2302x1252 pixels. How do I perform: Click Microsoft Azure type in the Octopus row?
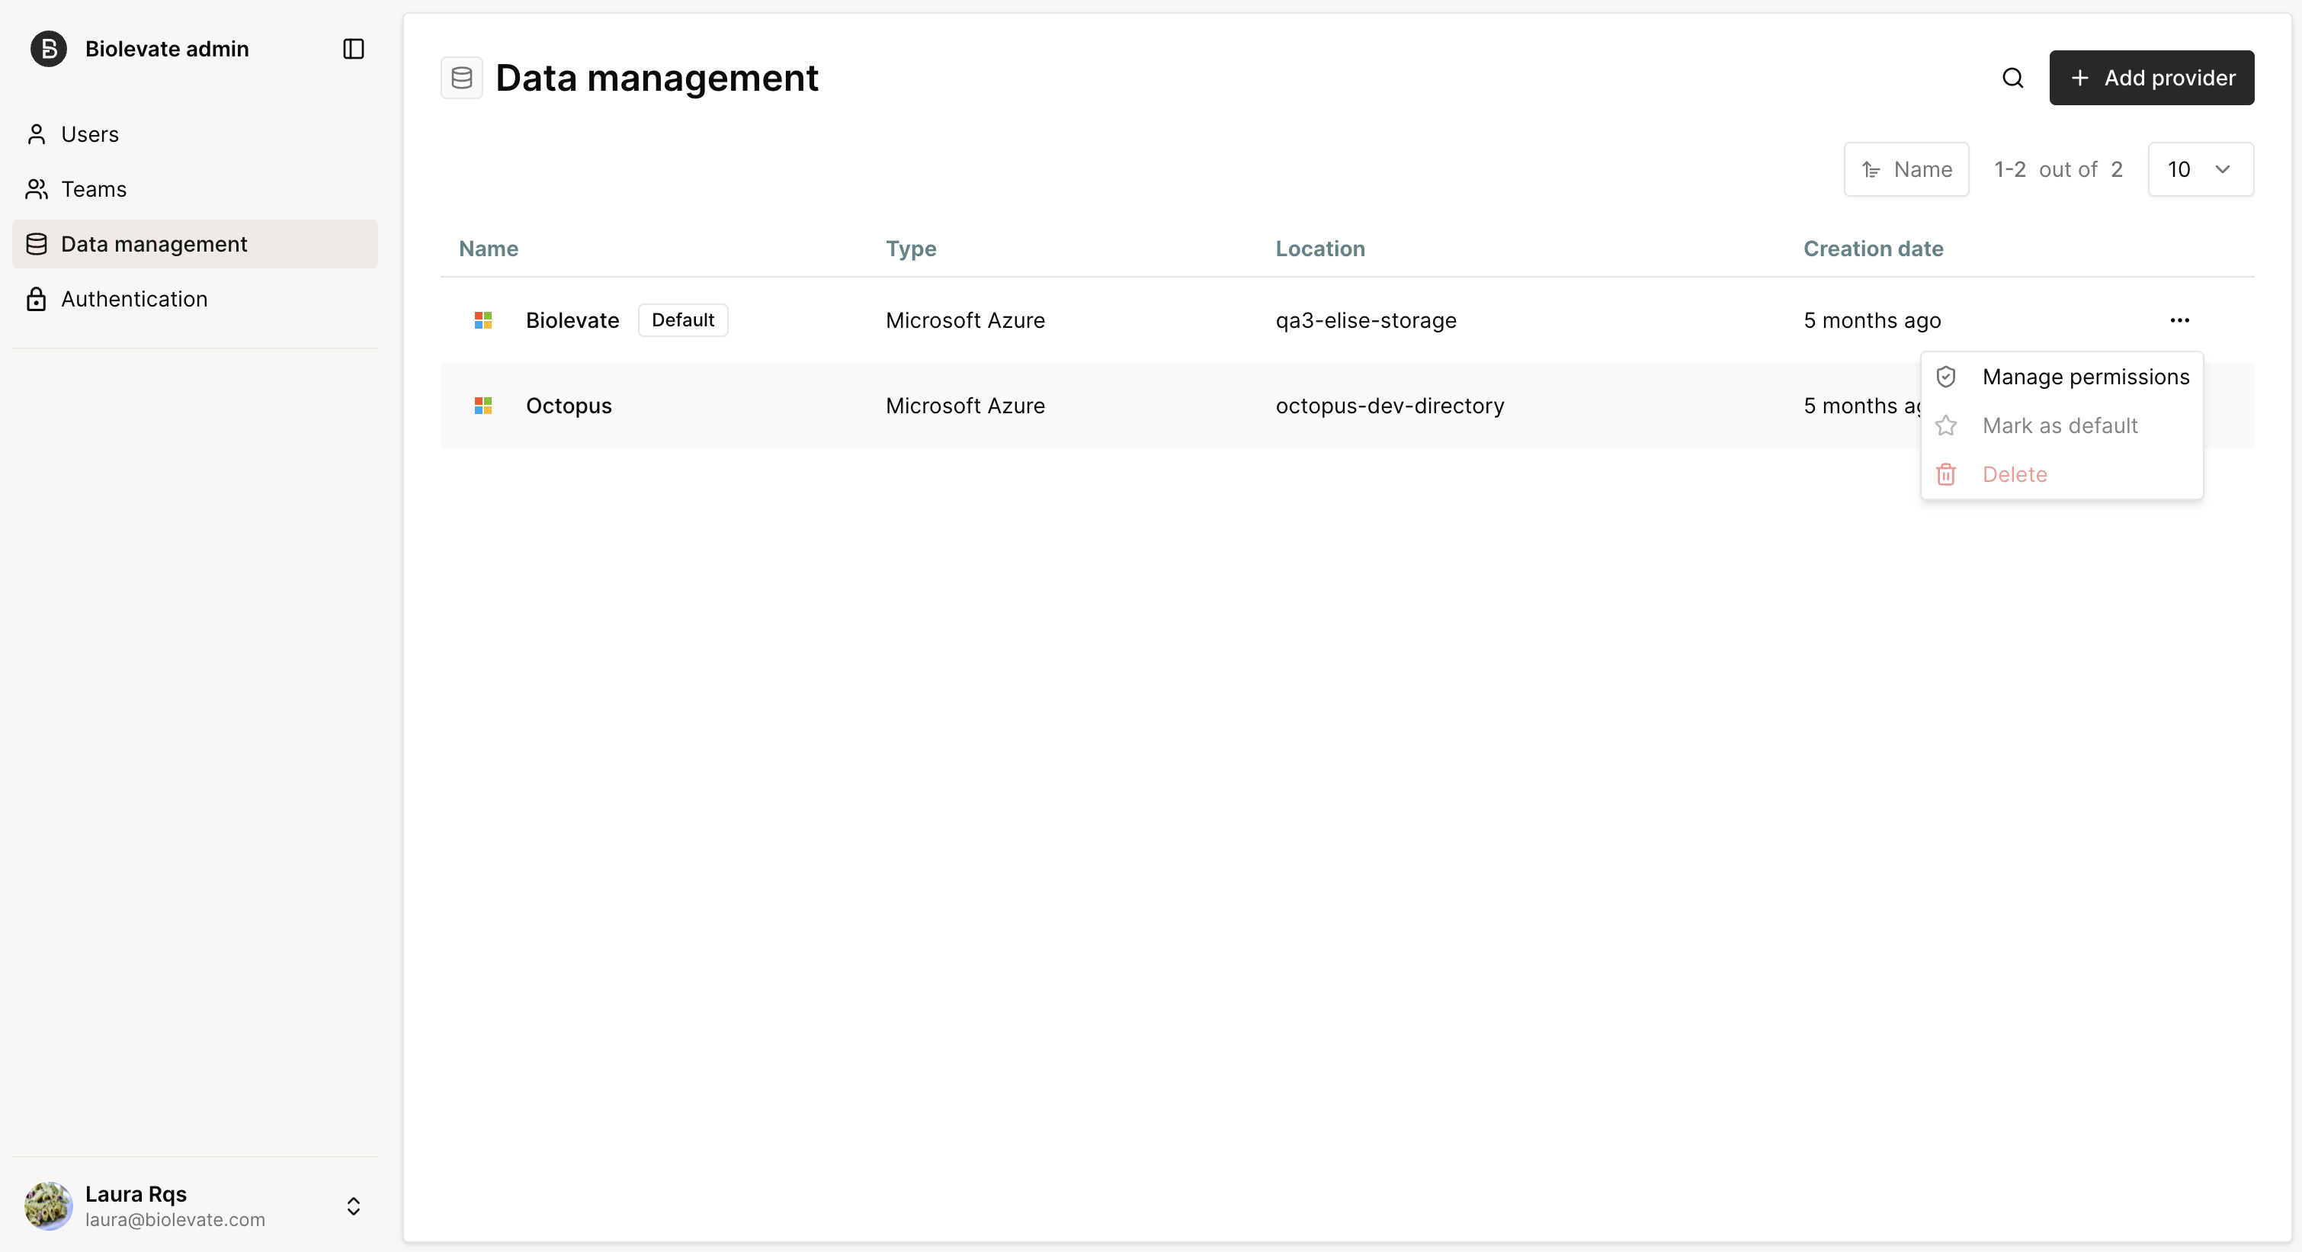[x=965, y=406]
